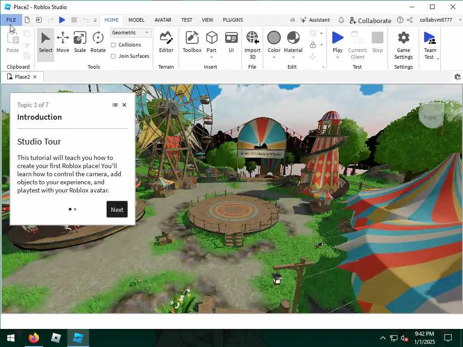Click the Collaborate button

coord(370,20)
